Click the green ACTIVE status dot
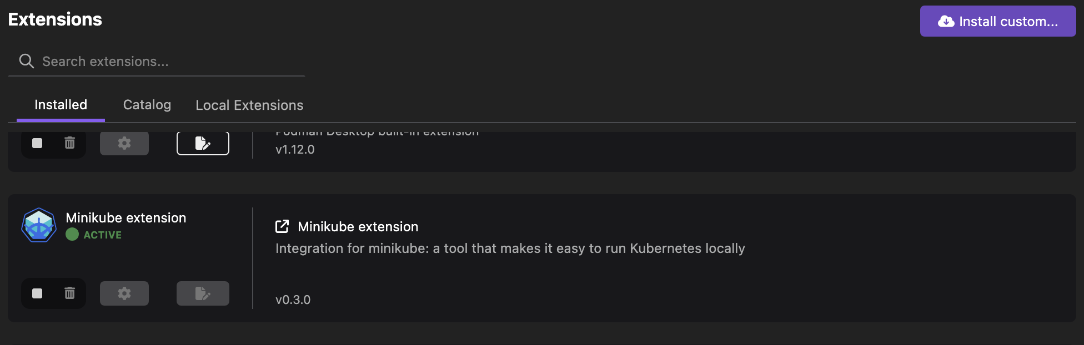The width and height of the screenshot is (1084, 345). (73, 235)
